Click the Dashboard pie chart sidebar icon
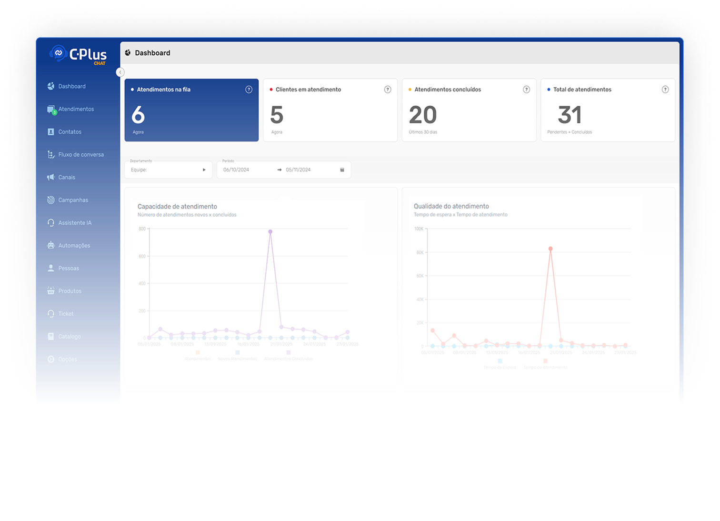Image resolution: width=720 pixels, height=521 pixels. pyautogui.click(x=51, y=86)
